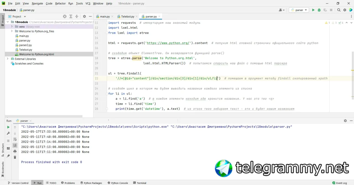The width and height of the screenshot is (354, 185).
Task: Toggle soft-wrap in Run console
Action: pos(15,139)
